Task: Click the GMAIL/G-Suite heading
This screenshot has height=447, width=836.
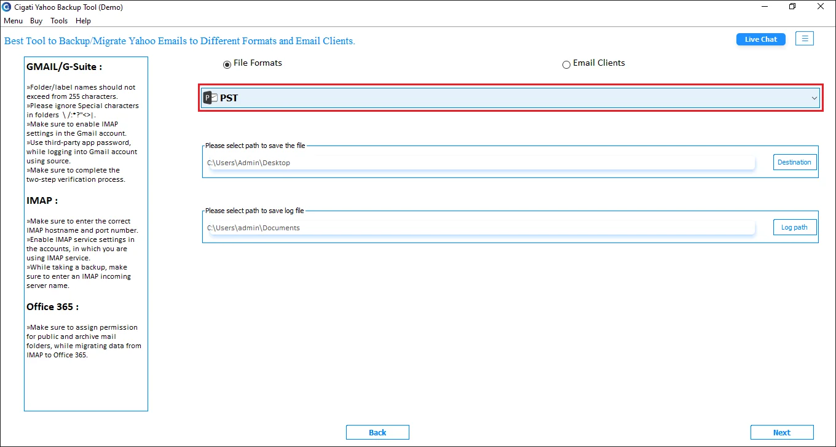Action: click(65, 66)
